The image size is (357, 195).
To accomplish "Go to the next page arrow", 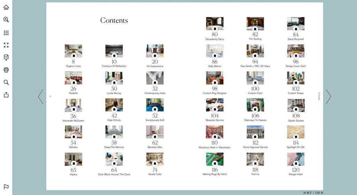I will pyautogui.click(x=328, y=97).
